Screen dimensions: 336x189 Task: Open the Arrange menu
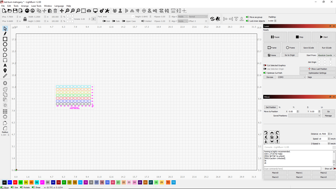[x=25, y=6]
